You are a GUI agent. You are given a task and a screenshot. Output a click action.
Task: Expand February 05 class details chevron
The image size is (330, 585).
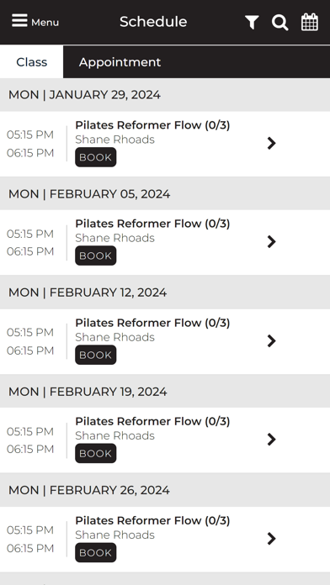(272, 241)
